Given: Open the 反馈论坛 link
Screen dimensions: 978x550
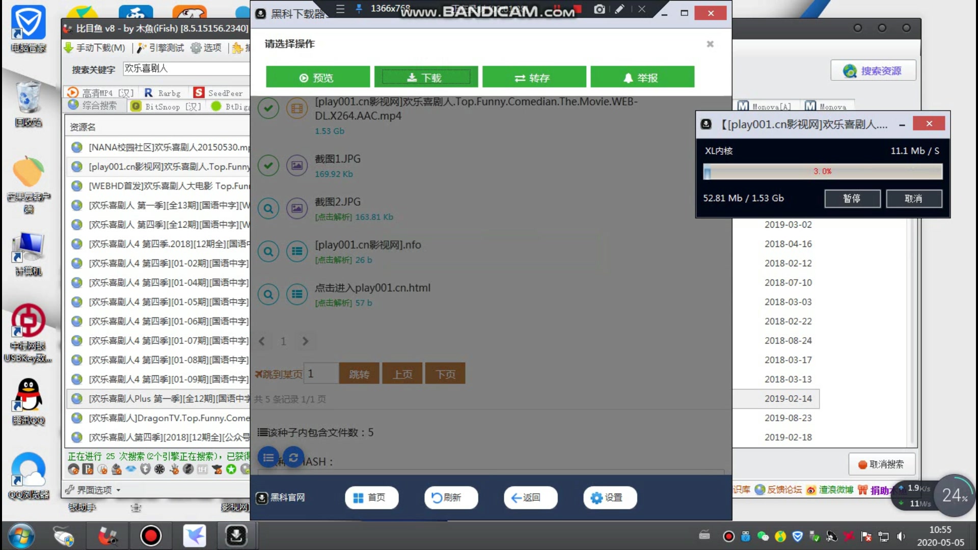Looking at the screenshot, I should [x=778, y=490].
